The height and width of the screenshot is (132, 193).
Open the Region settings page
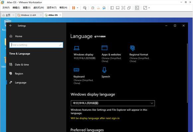16,74
